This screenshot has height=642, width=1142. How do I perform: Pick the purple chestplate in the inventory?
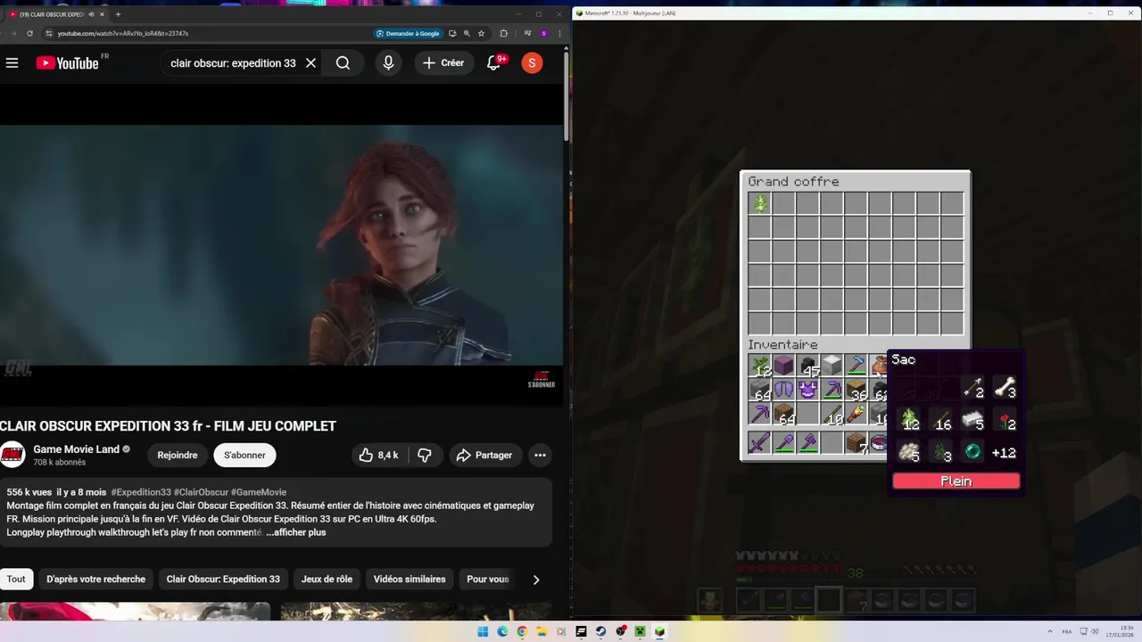(x=807, y=390)
